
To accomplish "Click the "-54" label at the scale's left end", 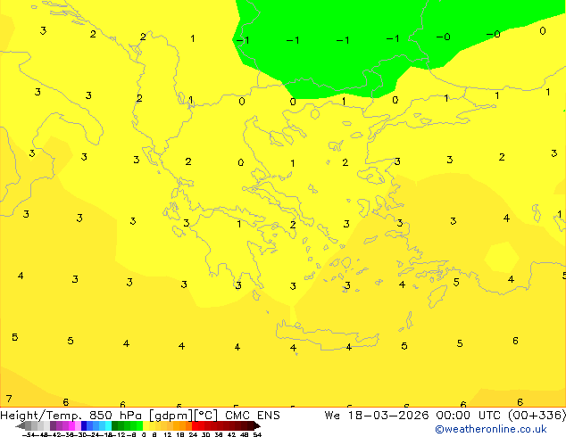I will [x=29, y=434].
